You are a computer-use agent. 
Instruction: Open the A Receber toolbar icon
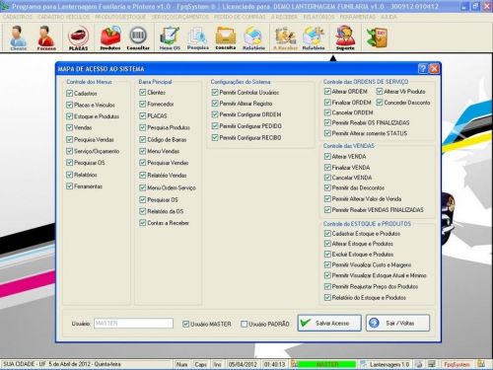[285, 37]
